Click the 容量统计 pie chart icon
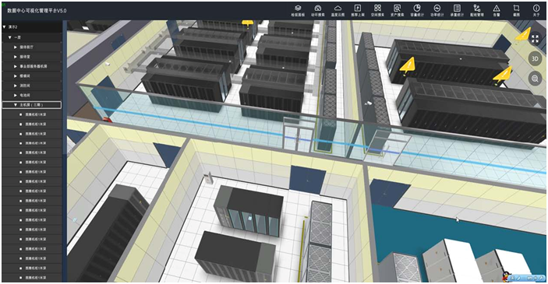Screen dimensions: 548x284 click(416, 9)
